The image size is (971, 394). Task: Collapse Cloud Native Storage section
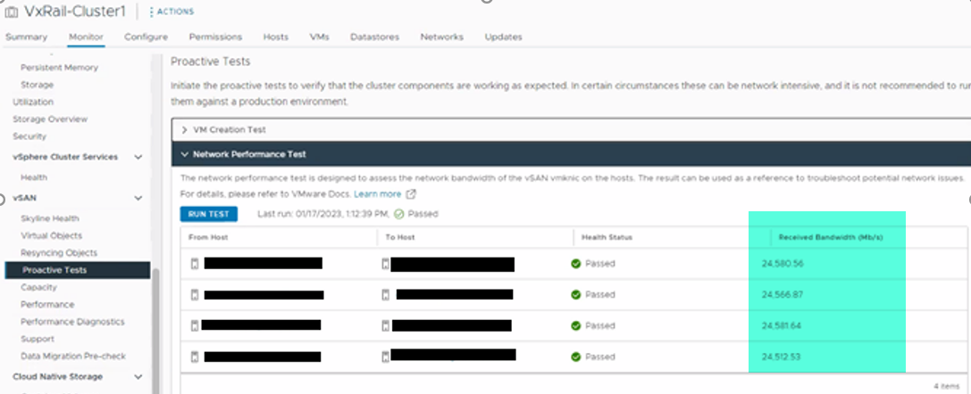tap(138, 377)
